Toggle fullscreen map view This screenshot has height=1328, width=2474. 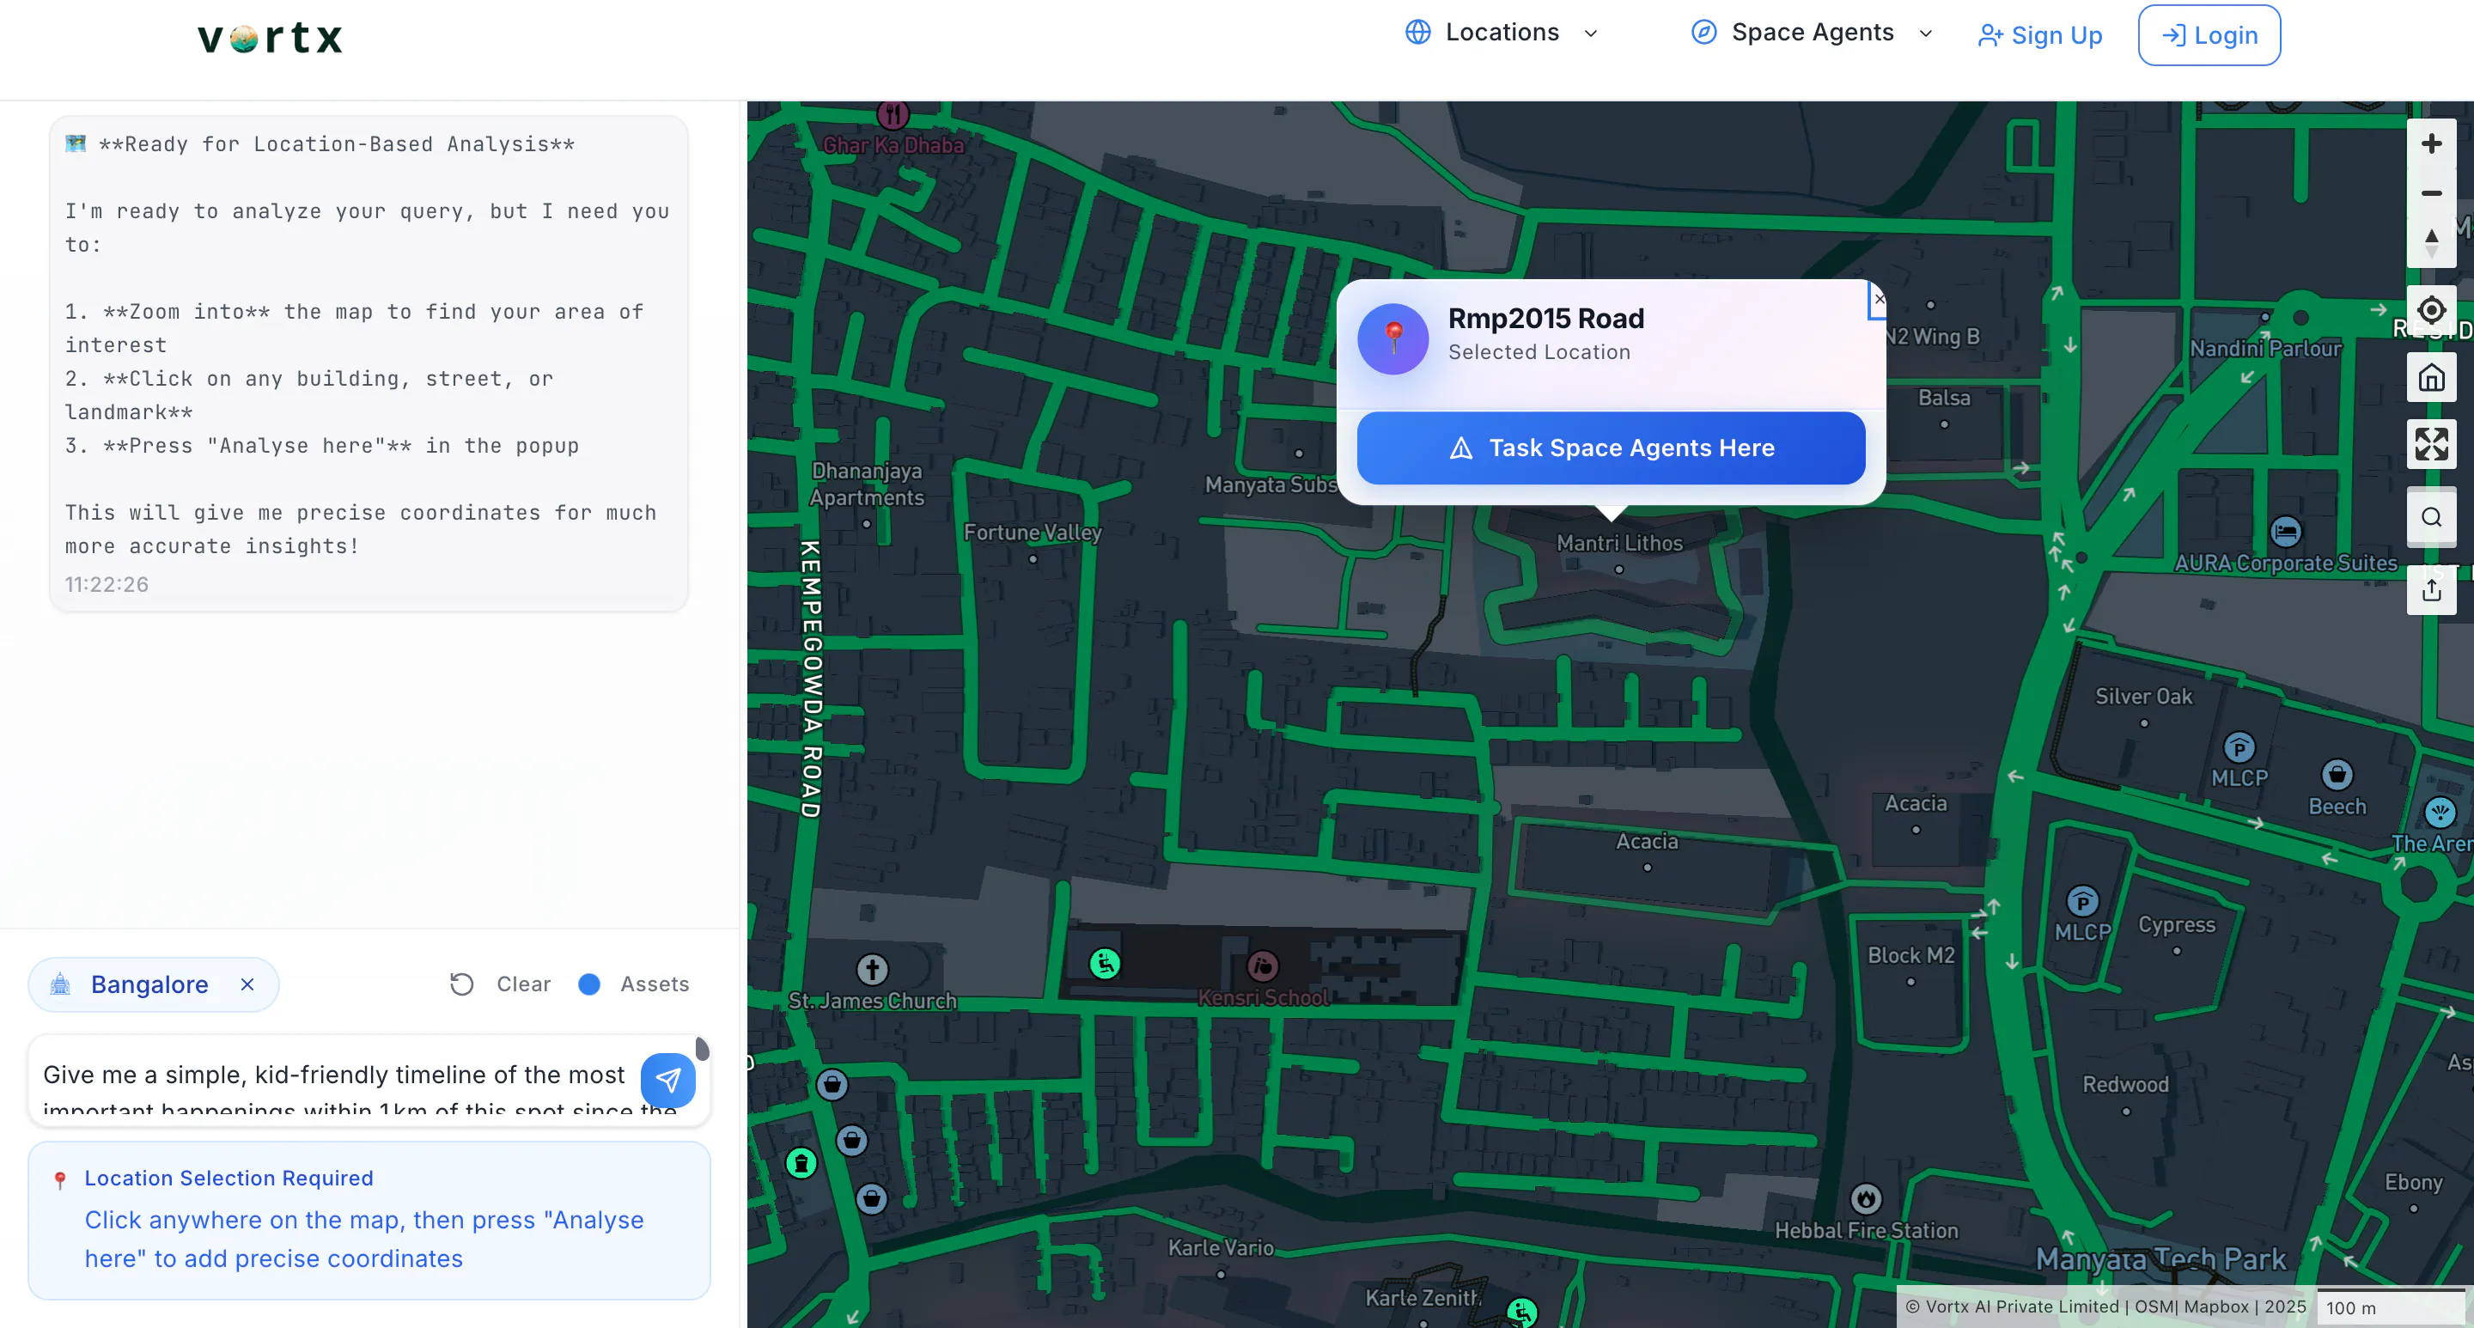pyautogui.click(x=2431, y=443)
